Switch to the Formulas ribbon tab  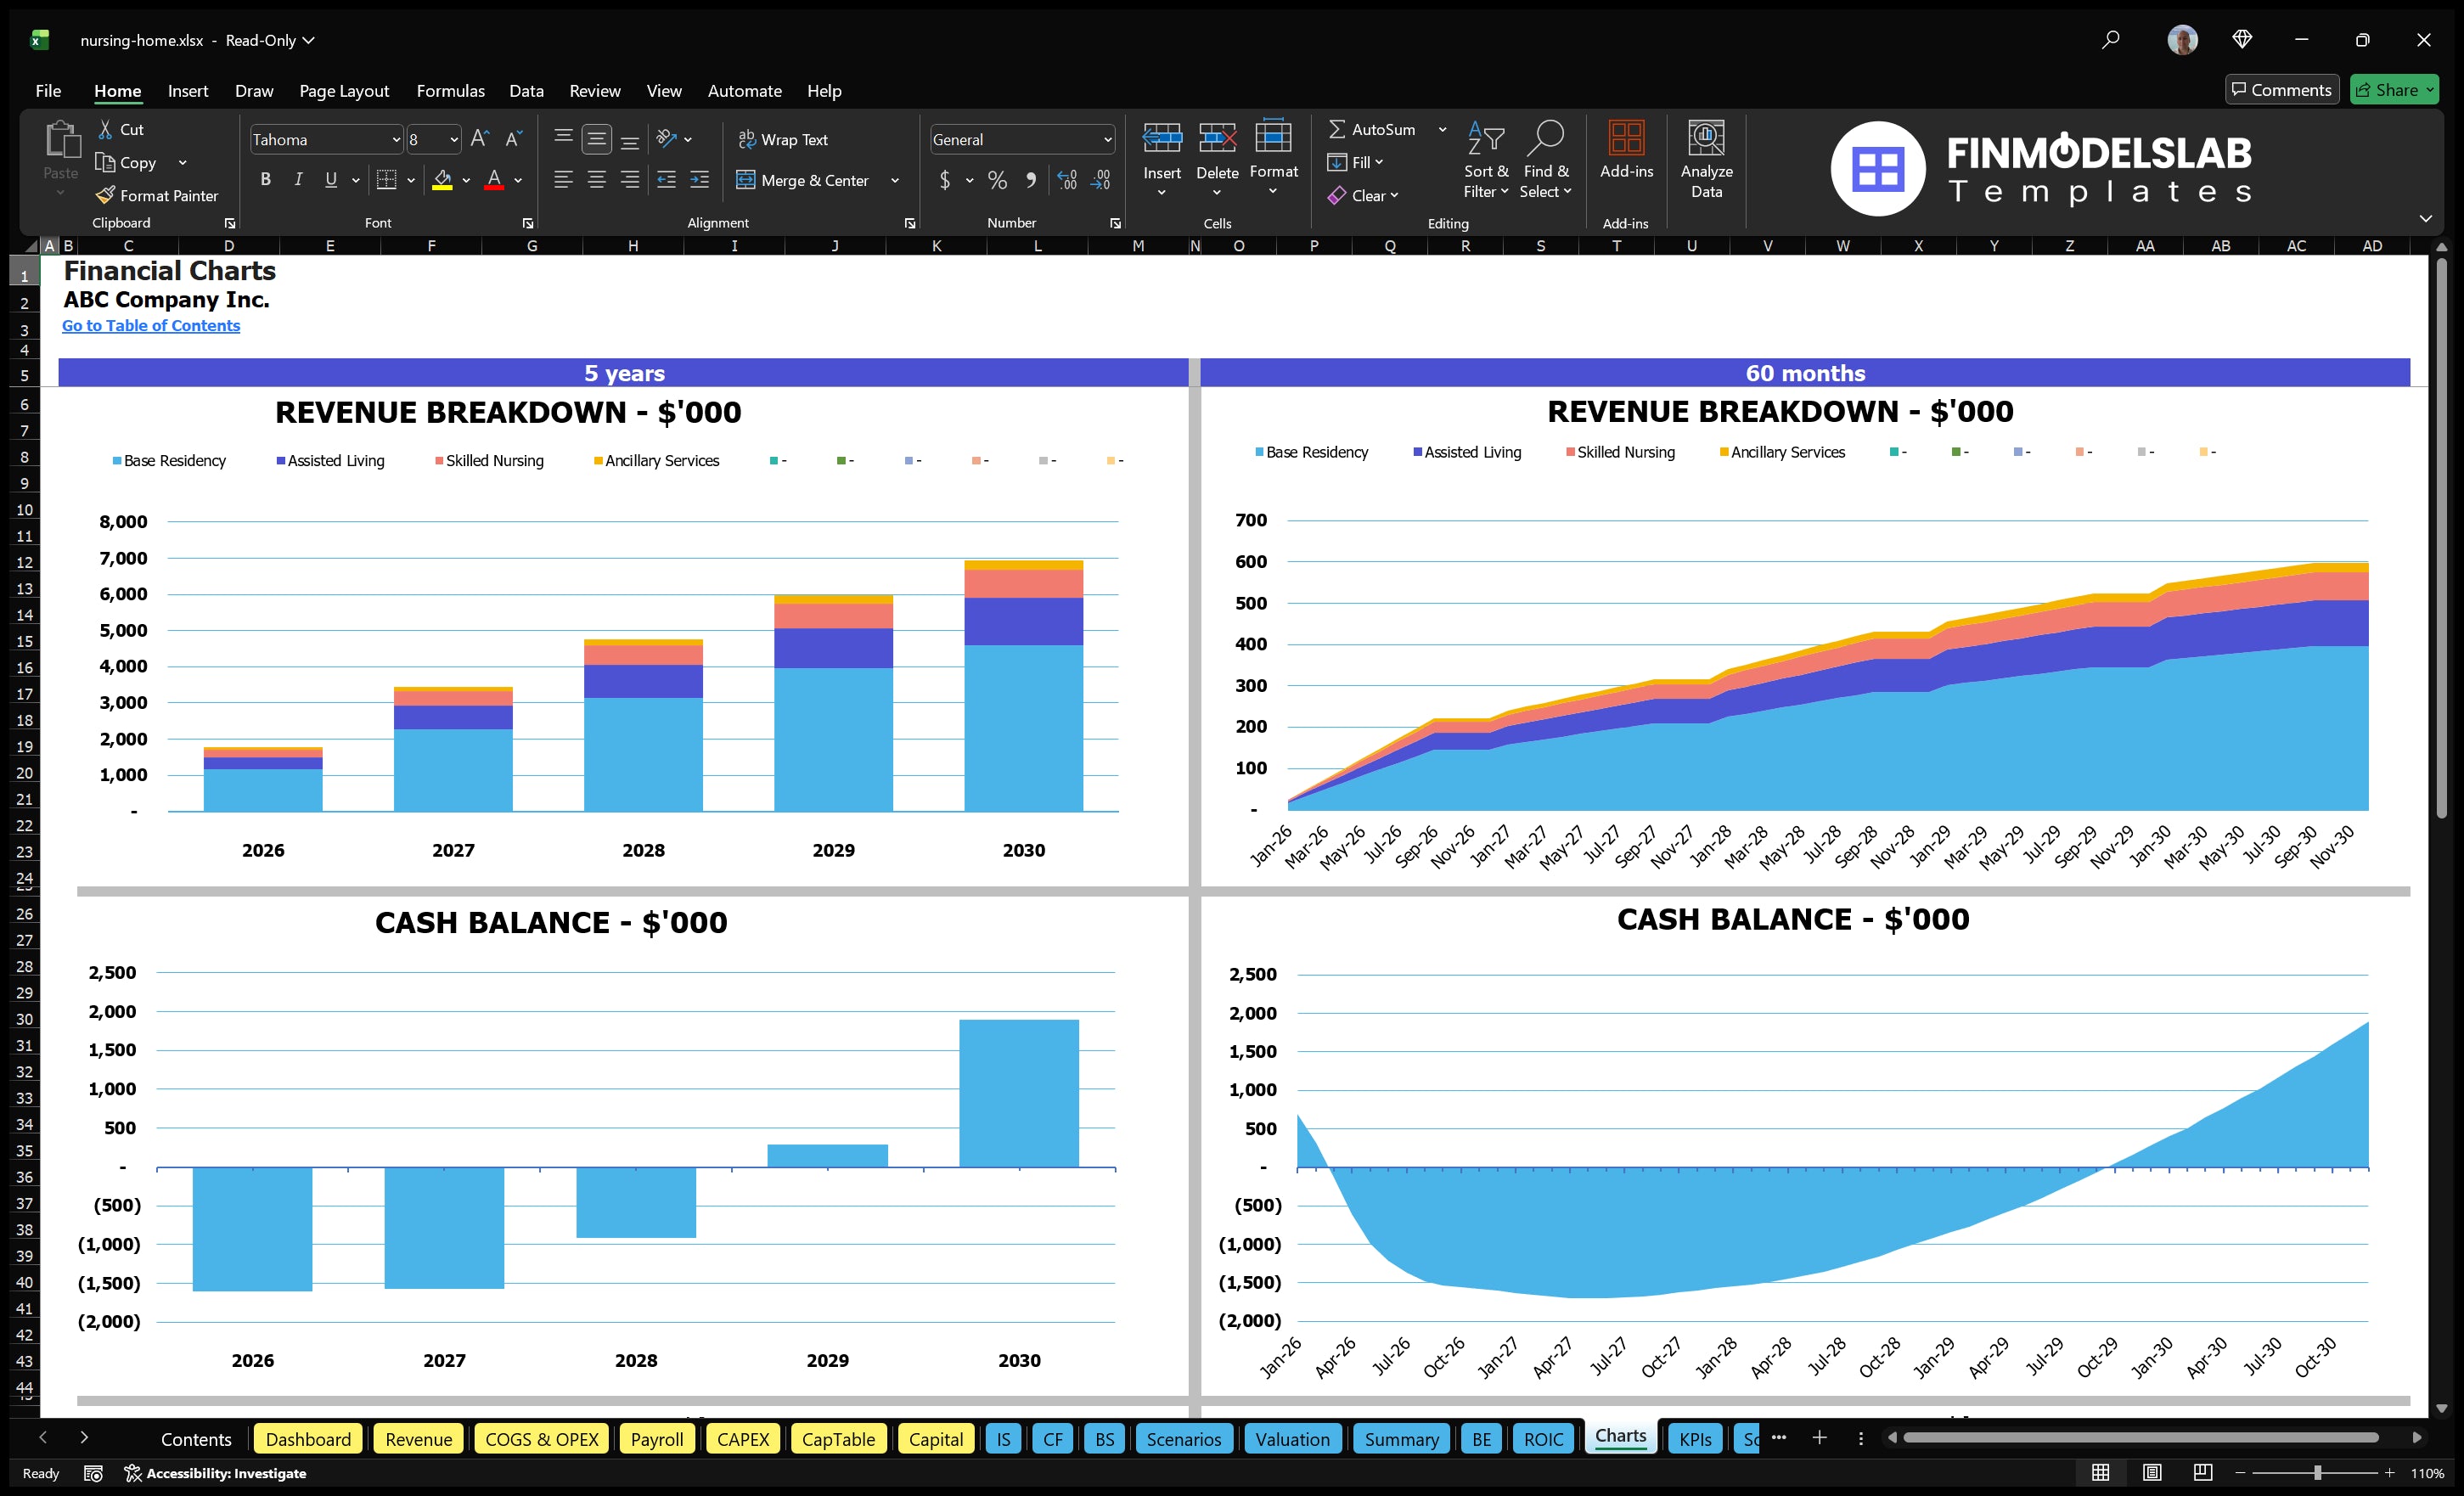coord(450,91)
